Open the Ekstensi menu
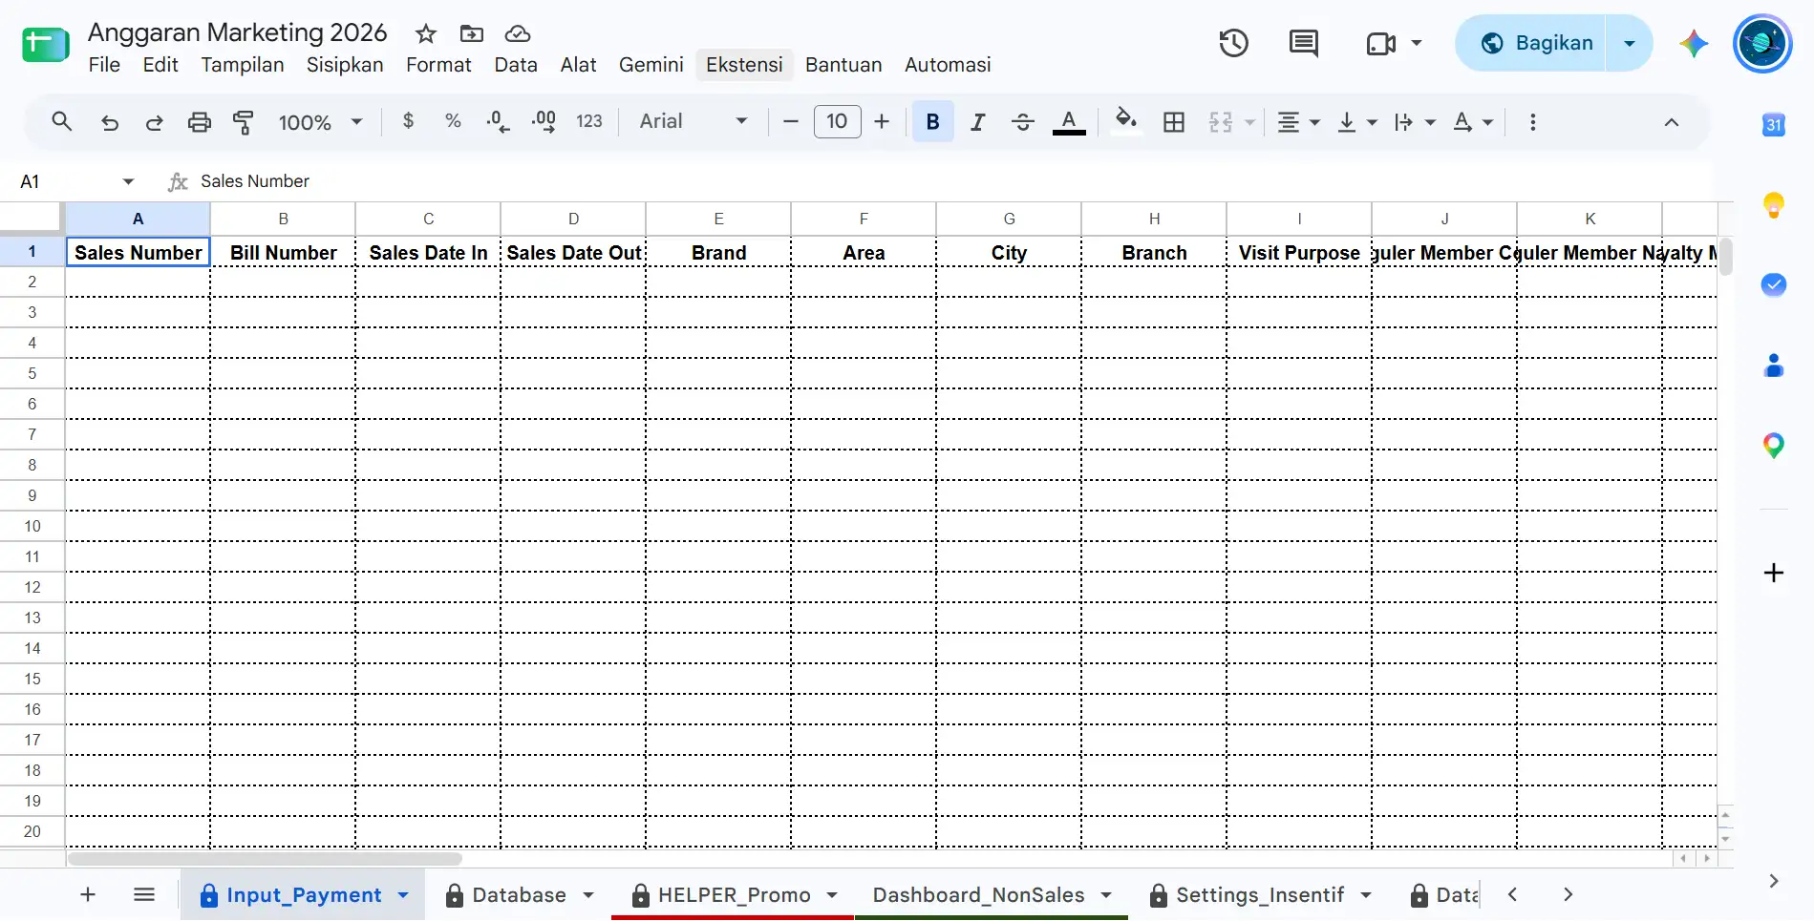The height and width of the screenshot is (921, 1814). (x=744, y=65)
